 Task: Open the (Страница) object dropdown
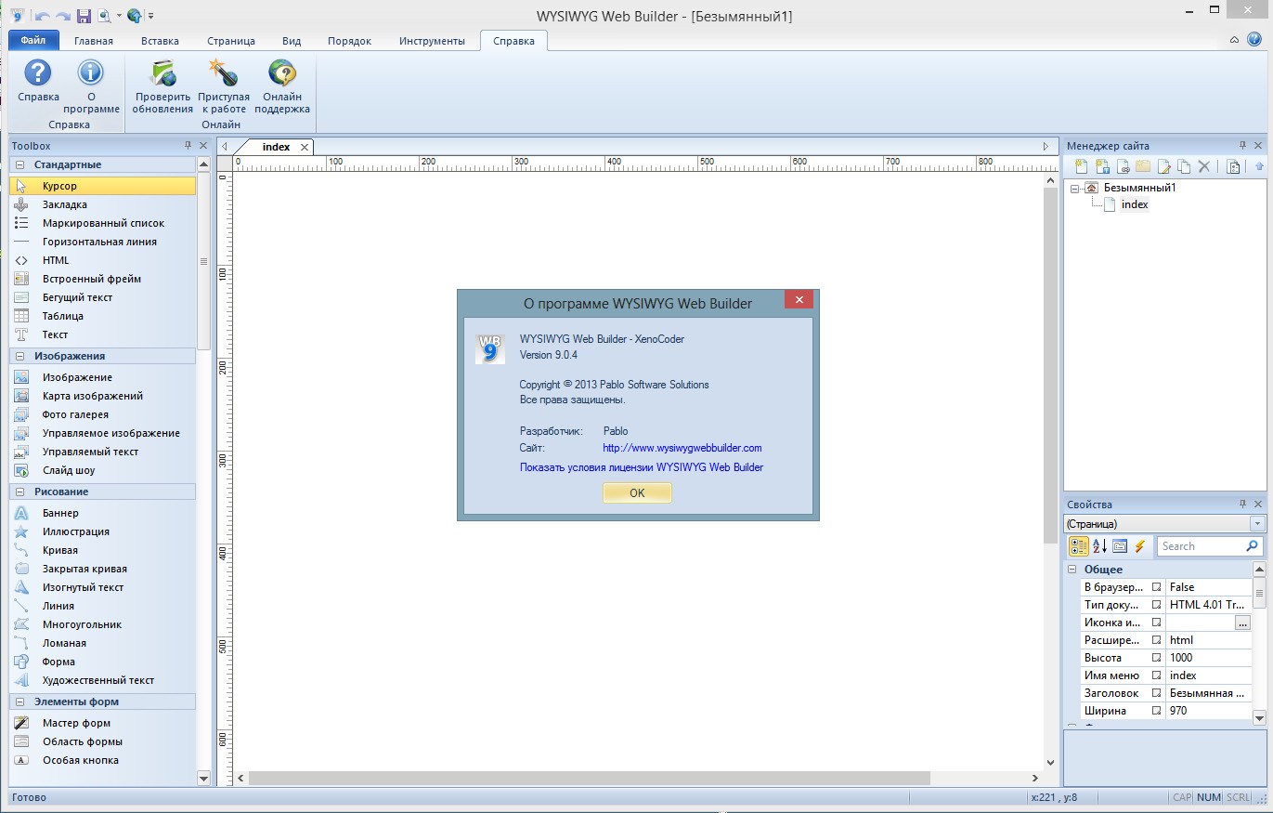click(1258, 524)
